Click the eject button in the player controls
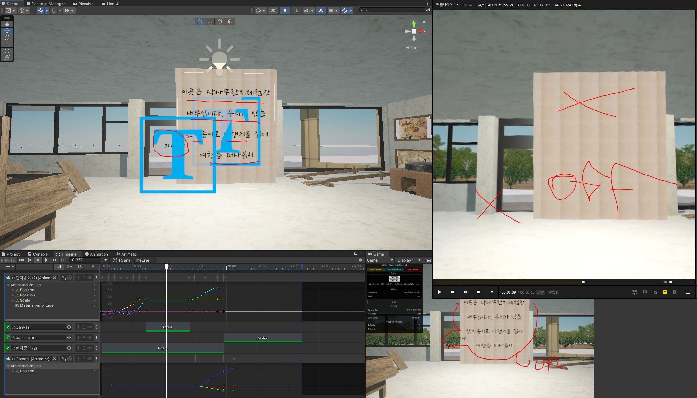 tap(492, 292)
